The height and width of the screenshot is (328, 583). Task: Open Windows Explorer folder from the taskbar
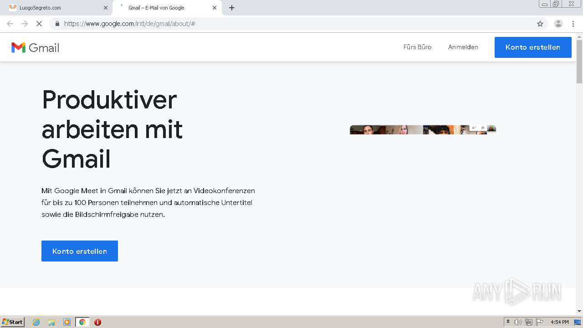[51, 322]
